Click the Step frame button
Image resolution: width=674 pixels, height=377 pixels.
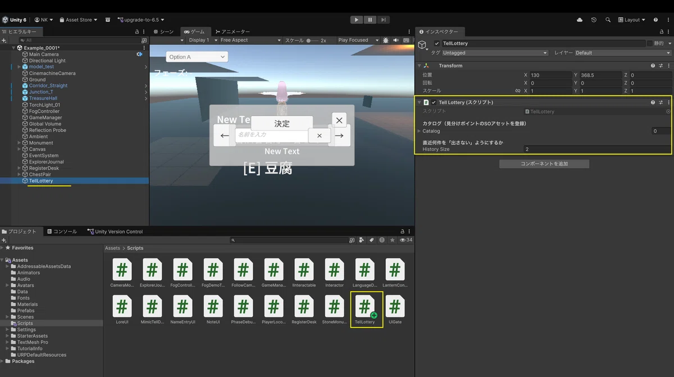[383, 20]
